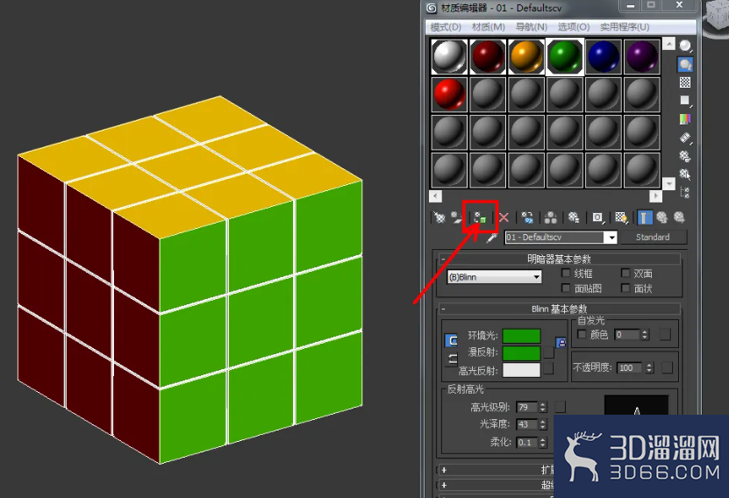Select the purple sphere sample slot
The image size is (729, 498).
click(642, 57)
